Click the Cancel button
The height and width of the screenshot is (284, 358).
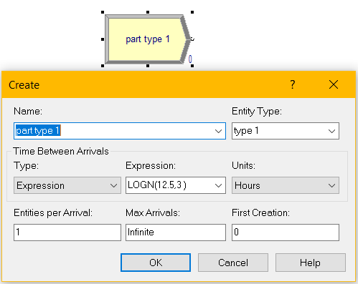[x=233, y=263]
